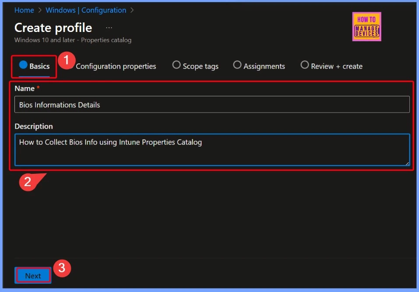Open the ellipsis menu beside Create profile
This screenshot has width=419, height=292.
point(109,28)
